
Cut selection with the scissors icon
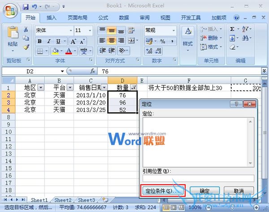pyautogui.click(x=26, y=29)
